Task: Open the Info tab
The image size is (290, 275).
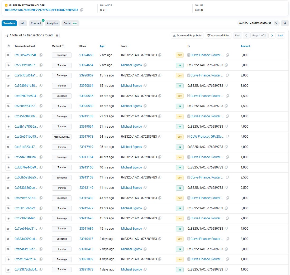Action: point(23,23)
